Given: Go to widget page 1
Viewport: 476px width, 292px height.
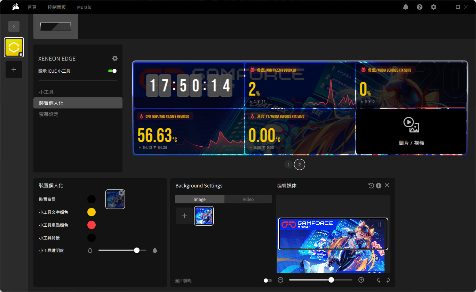Looking at the screenshot, I should (x=288, y=164).
